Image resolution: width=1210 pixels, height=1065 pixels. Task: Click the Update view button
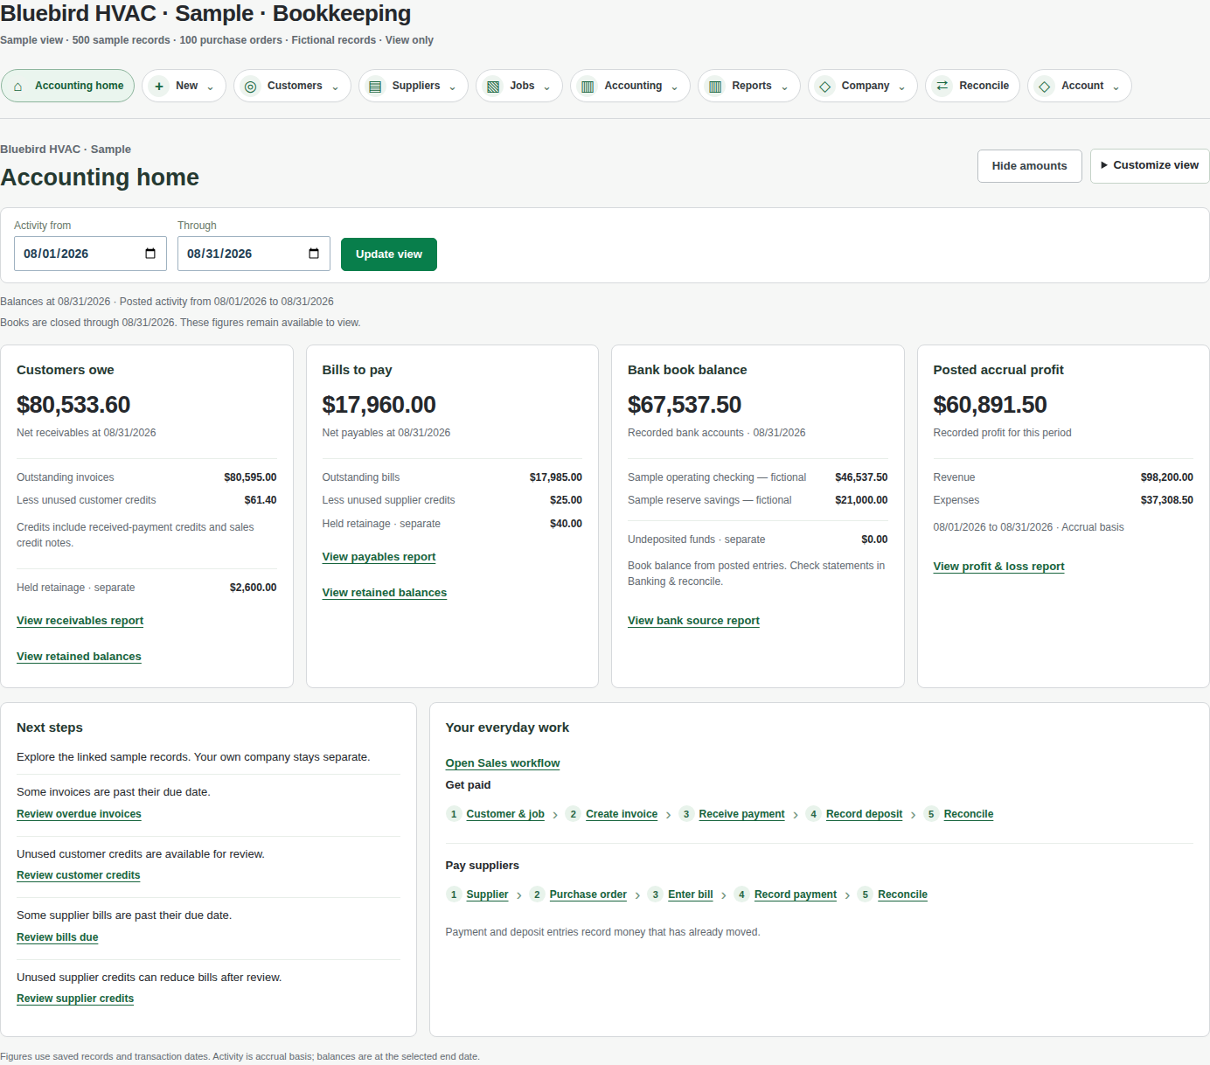(389, 254)
